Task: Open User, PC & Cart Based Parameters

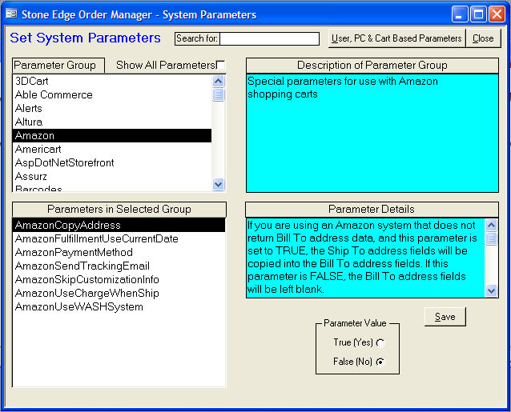Action: (396, 38)
